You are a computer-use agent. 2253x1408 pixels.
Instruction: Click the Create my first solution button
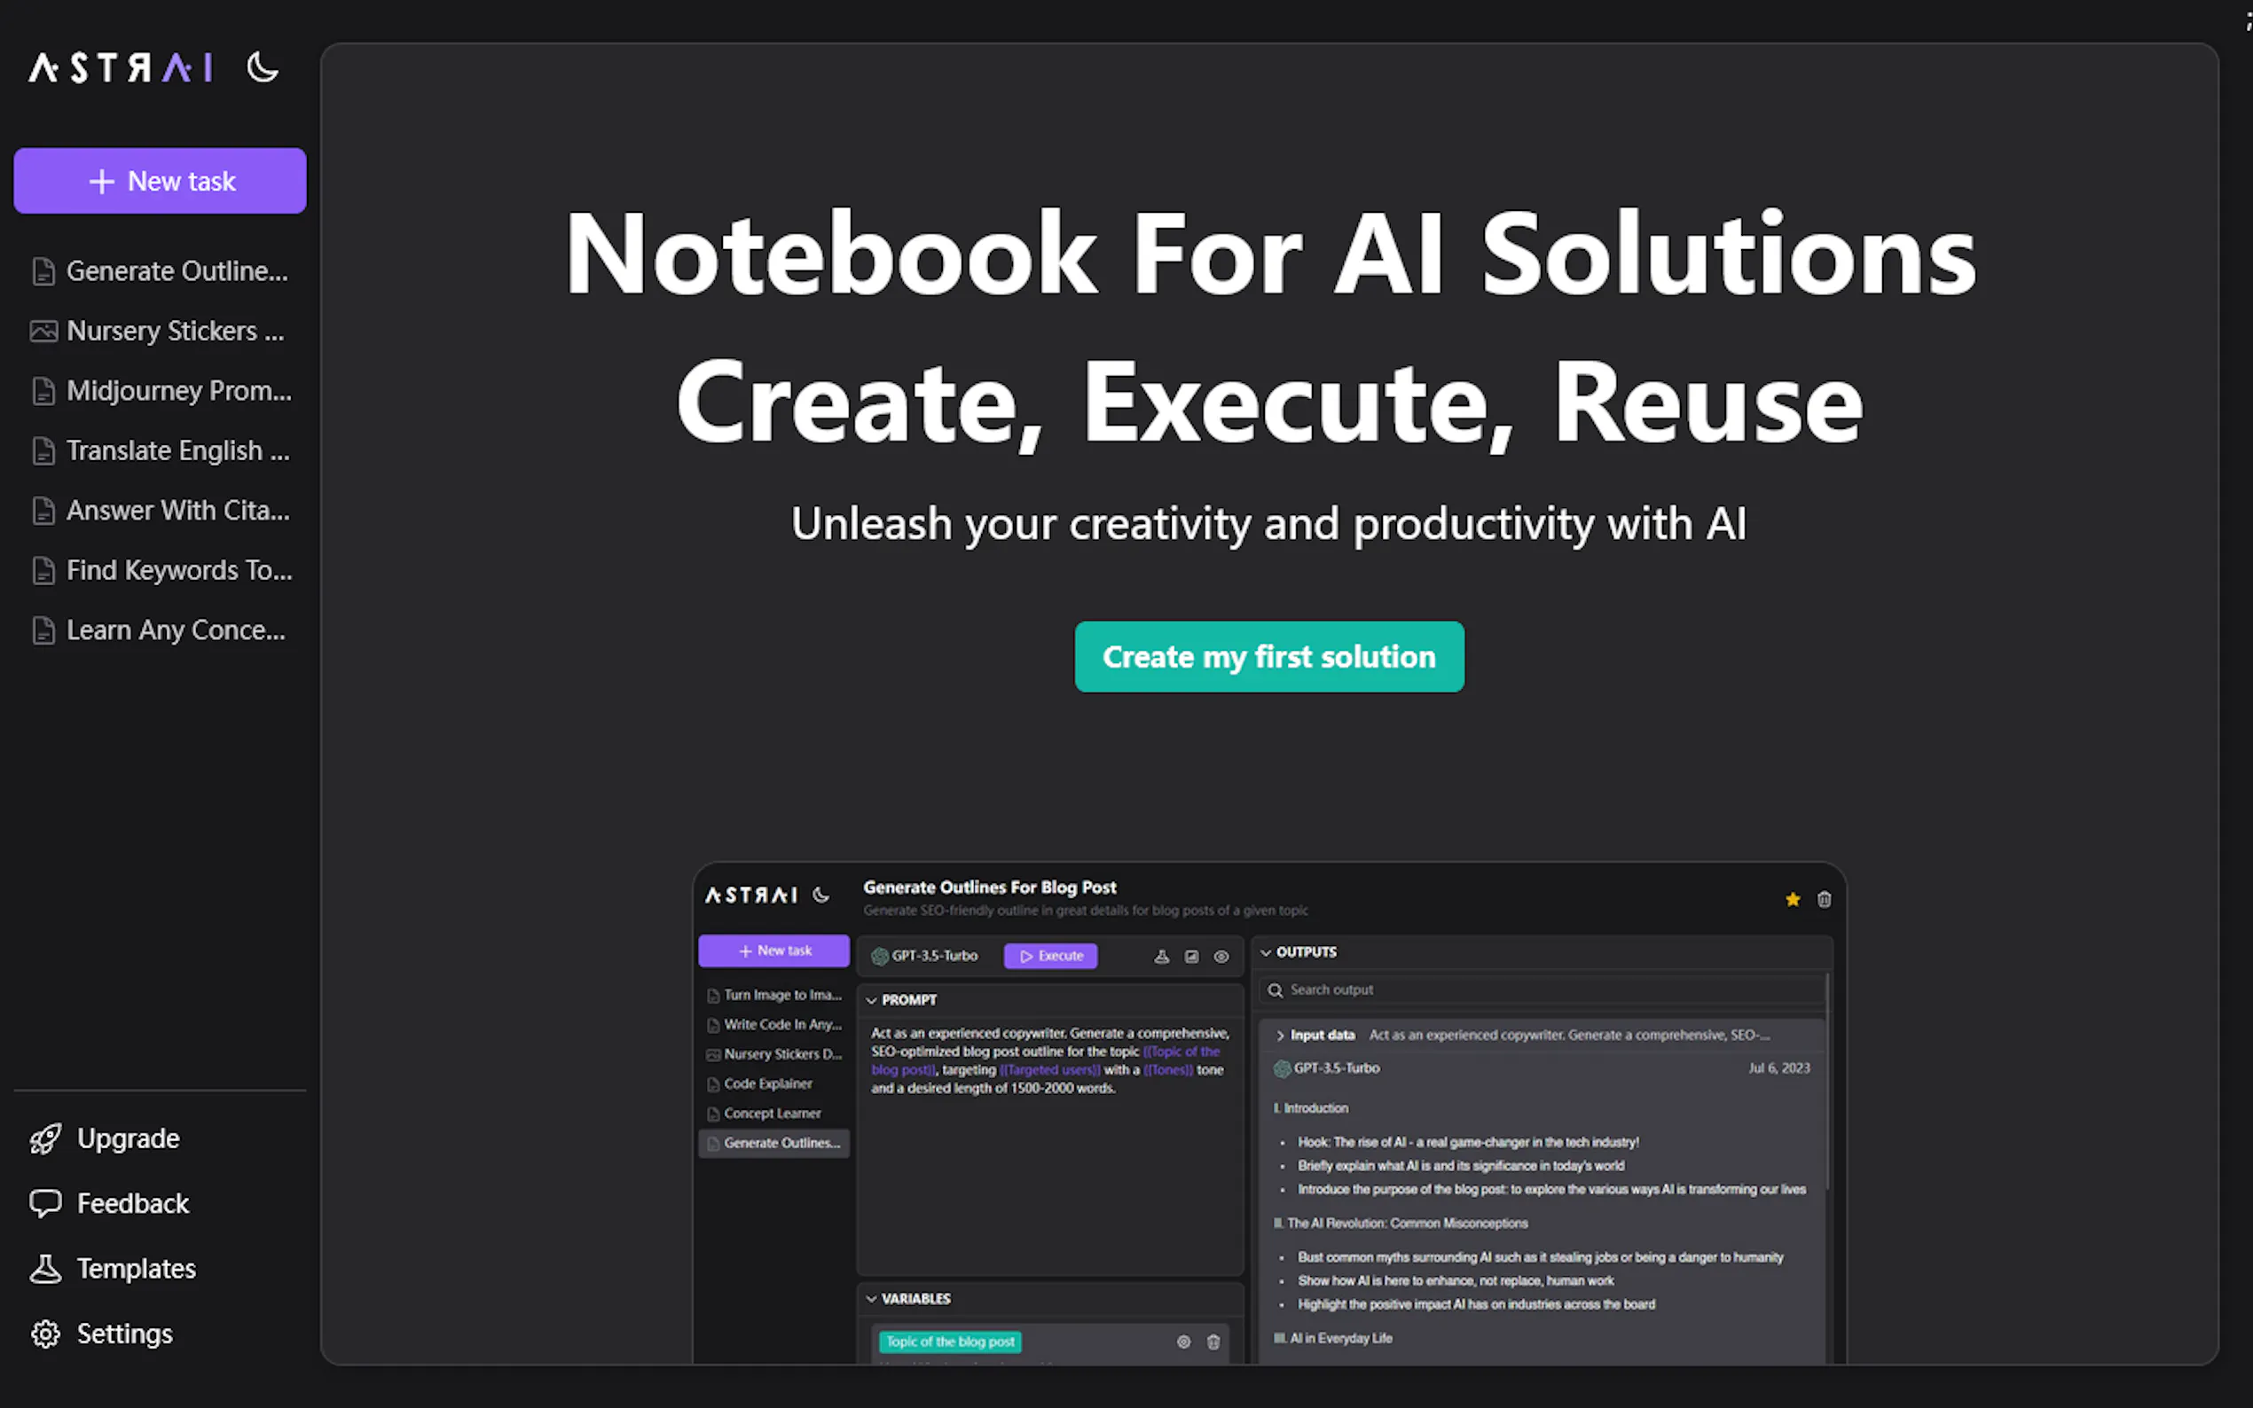pos(1268,656)
